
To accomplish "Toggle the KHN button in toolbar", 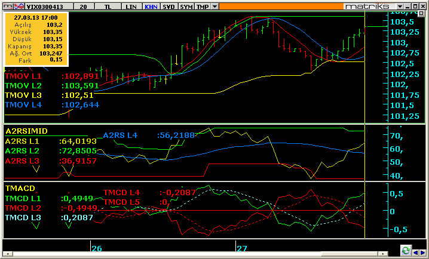I will (151, 5).
